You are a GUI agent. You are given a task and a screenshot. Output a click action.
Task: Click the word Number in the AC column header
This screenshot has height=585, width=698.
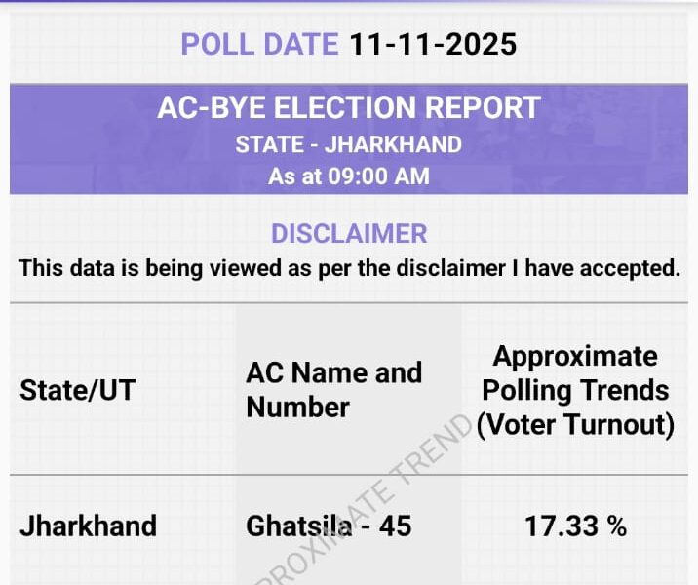[297, 407]
